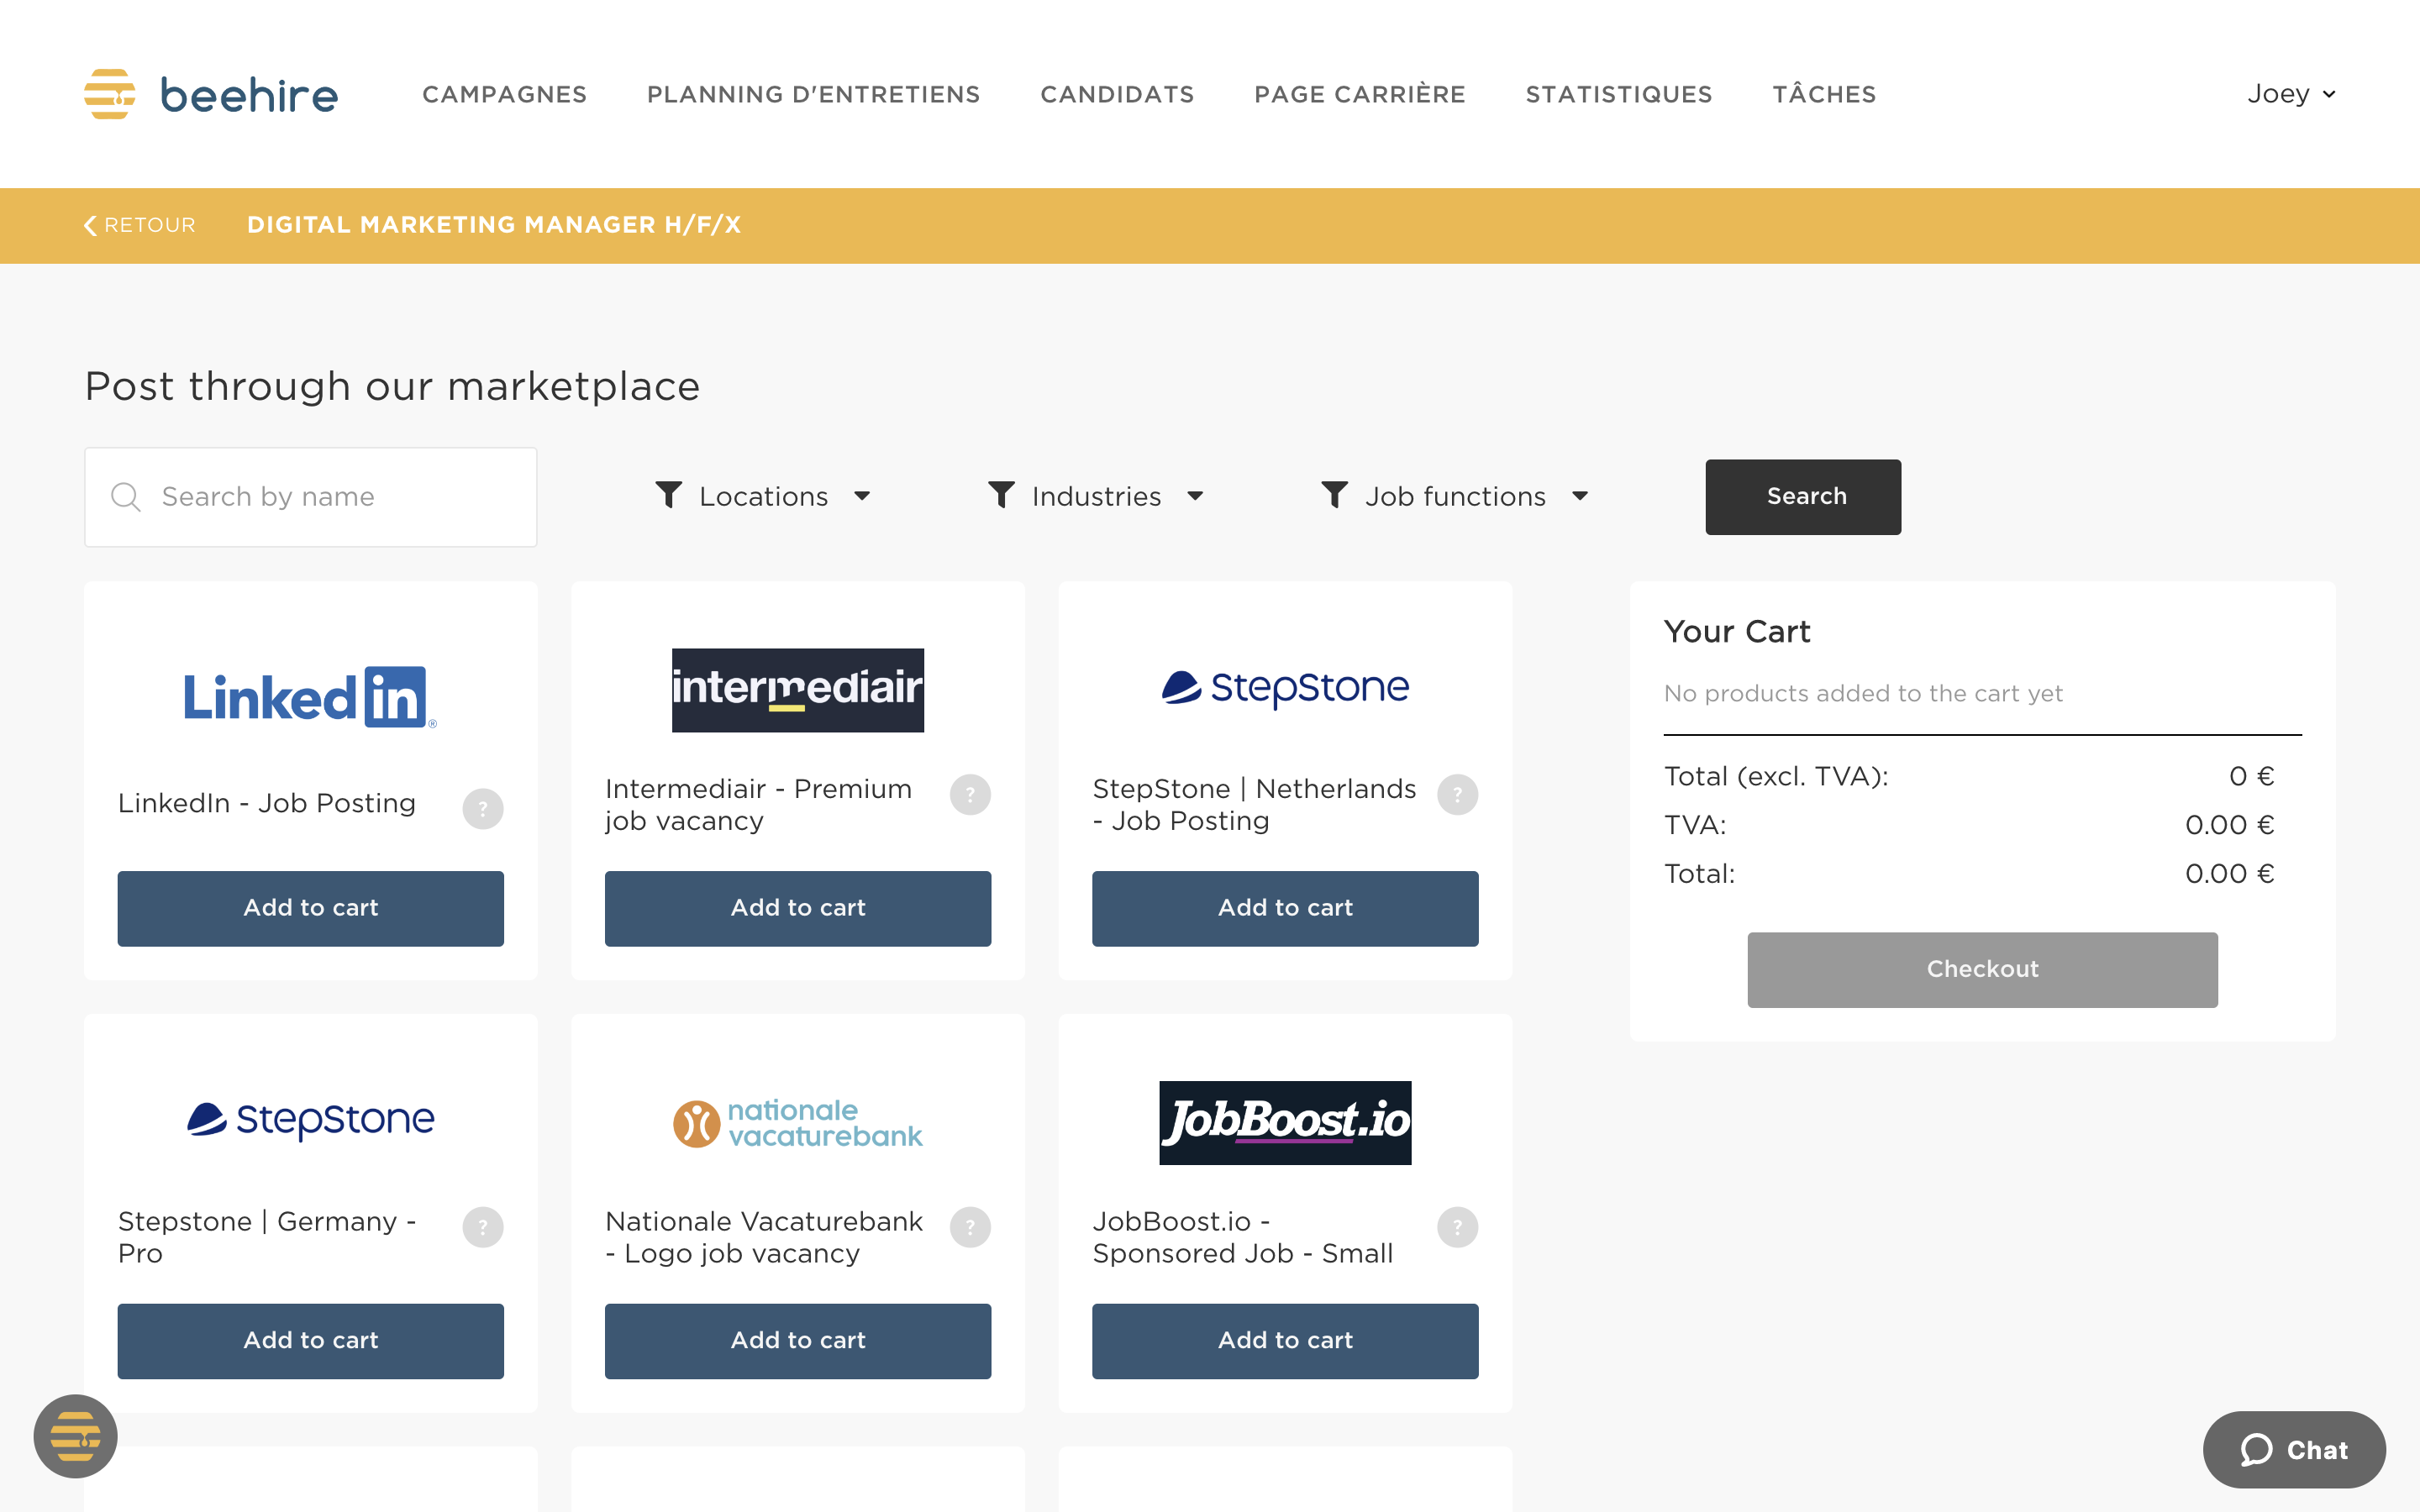Expand the Locations filter dropdown

point(763,496)
